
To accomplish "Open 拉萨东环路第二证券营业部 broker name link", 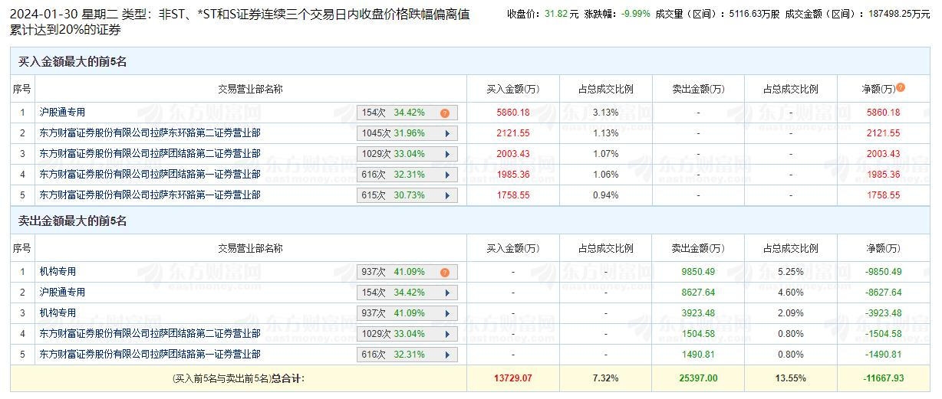I will [x=150, y=133].
